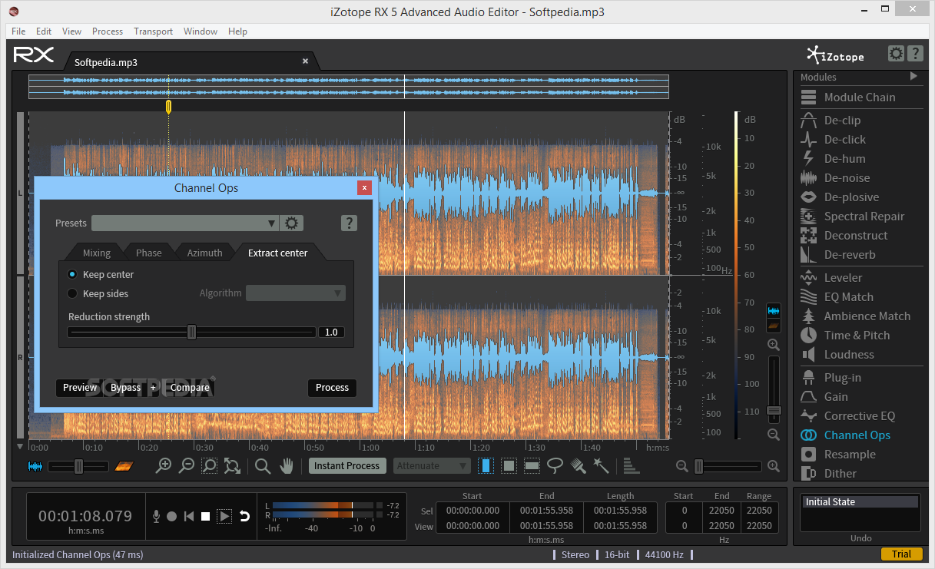The width and height of the screenshot is (935, 569).
Task: Switch to the Azimuth tab
Action: click(205, 253)
